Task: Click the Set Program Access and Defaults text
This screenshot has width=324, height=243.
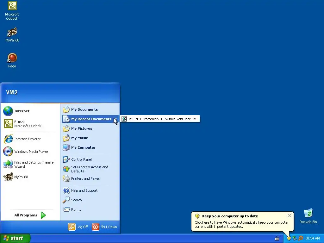Action: 90,169
